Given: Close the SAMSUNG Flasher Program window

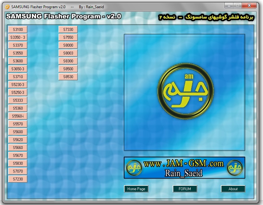Looking at the screenshot, I should [249, 6].
